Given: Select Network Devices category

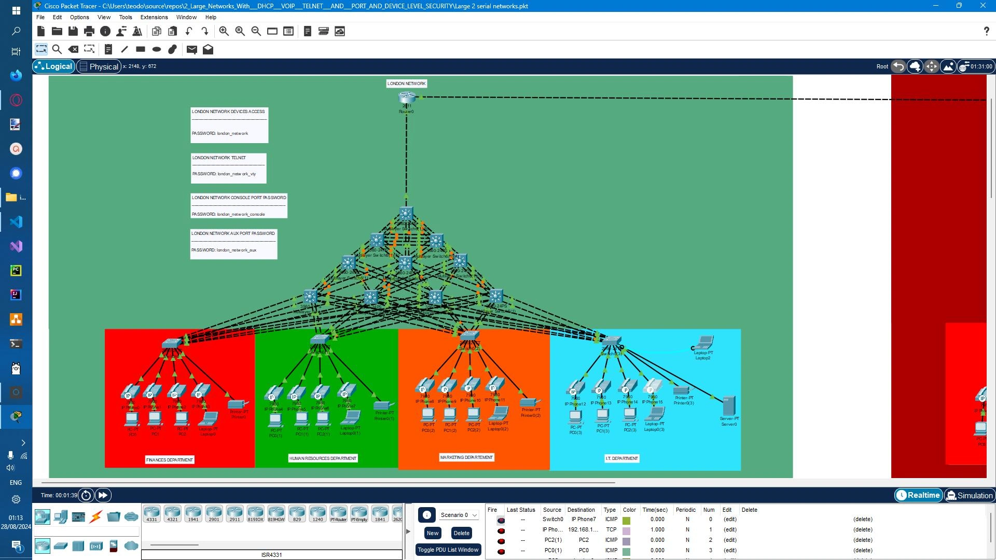Looking at the screenshot, I should click(43, 516).
